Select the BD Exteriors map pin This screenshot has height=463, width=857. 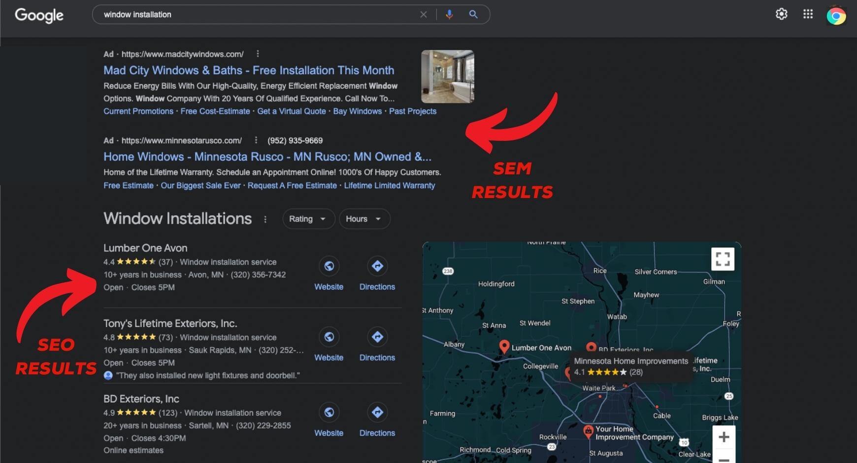pos(591,347)
